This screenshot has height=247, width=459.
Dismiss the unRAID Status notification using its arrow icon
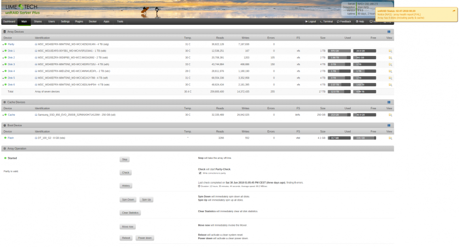point(454,11)
